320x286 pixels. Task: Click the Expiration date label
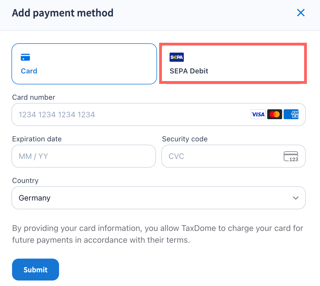coord(37,139)
